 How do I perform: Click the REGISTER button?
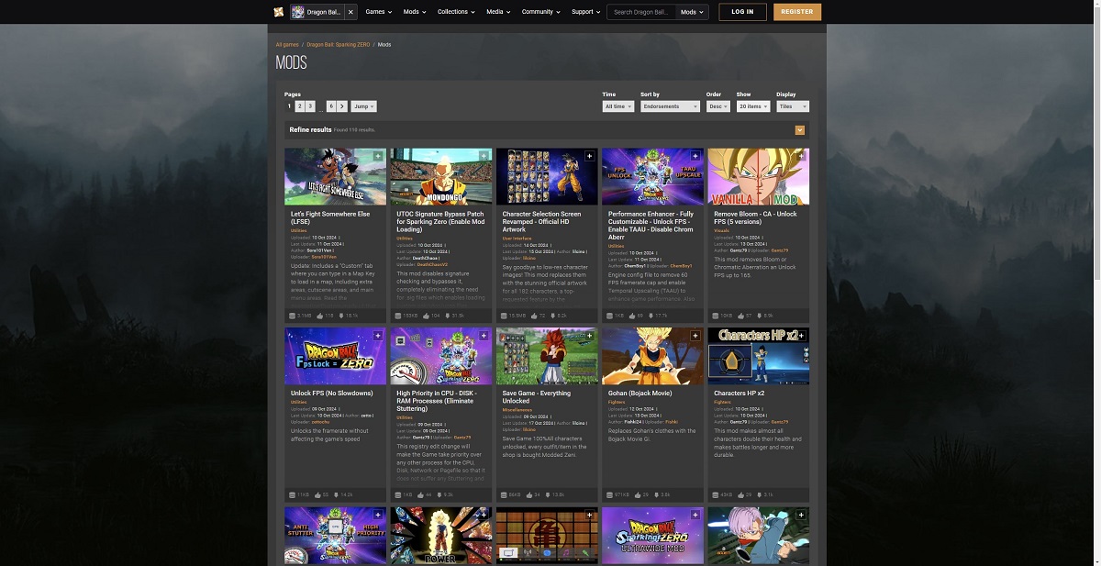796,12
